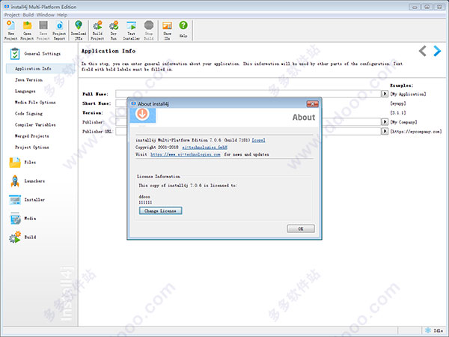Open the Help menu in menu bar
Viewport: 449px width, 337px height.
click(62, 15)
